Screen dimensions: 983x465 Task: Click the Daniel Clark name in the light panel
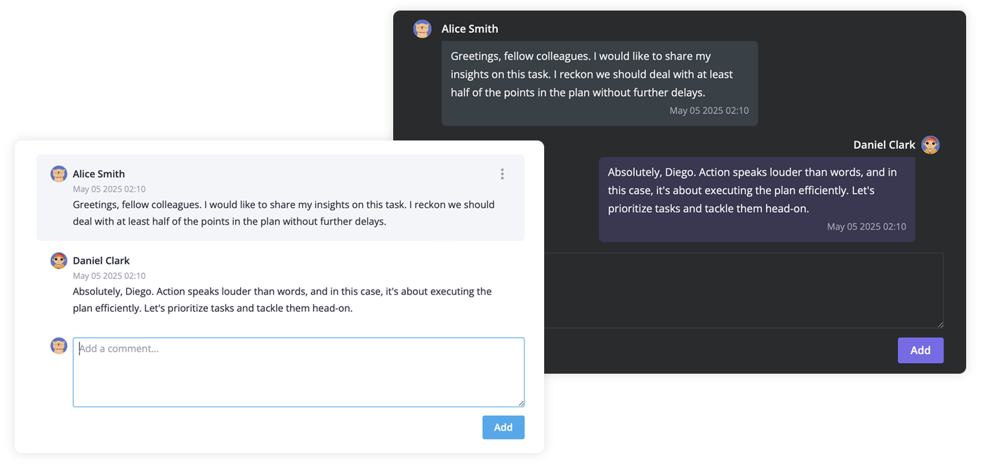pos(101,261)
